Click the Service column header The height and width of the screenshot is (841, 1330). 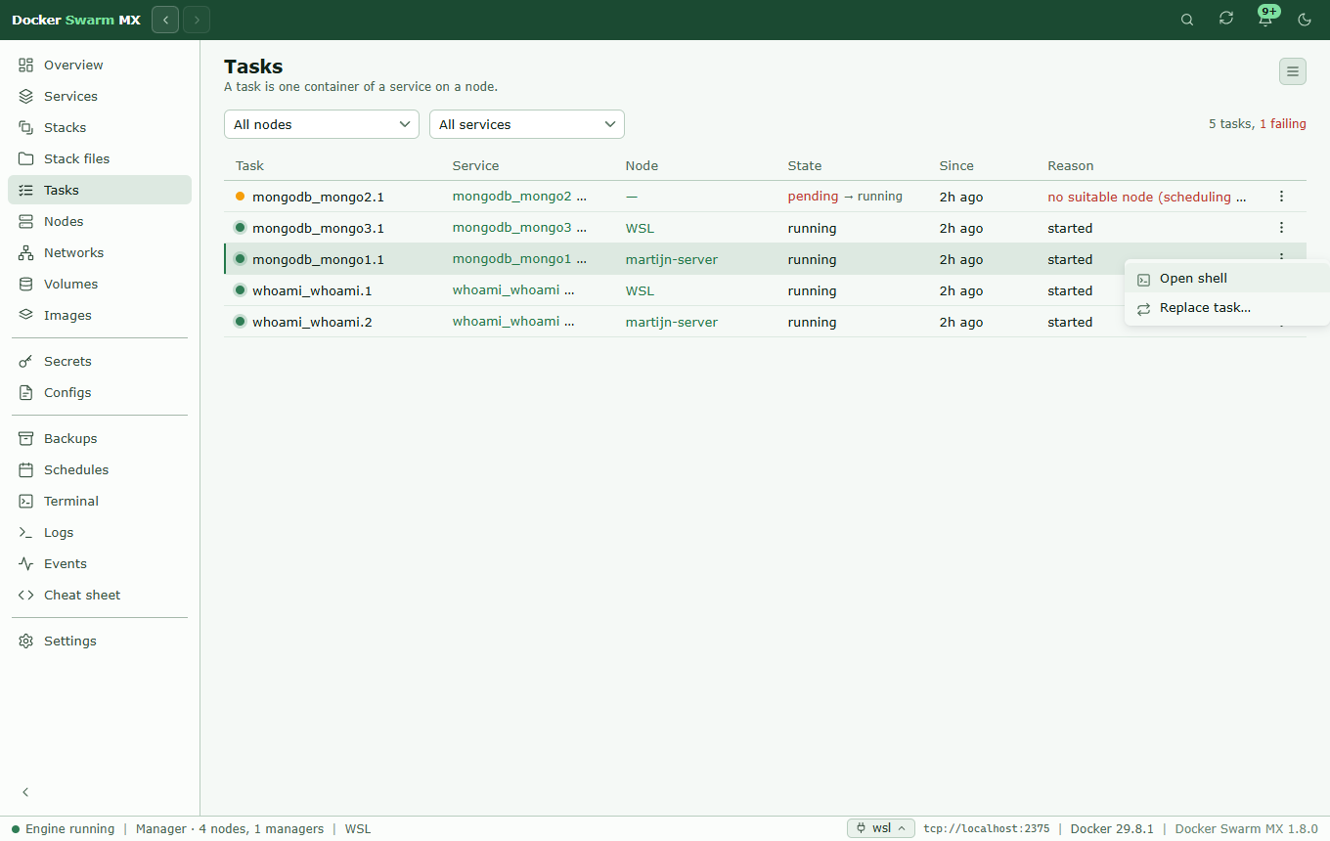pyautogui.click(x=475, y=165)
